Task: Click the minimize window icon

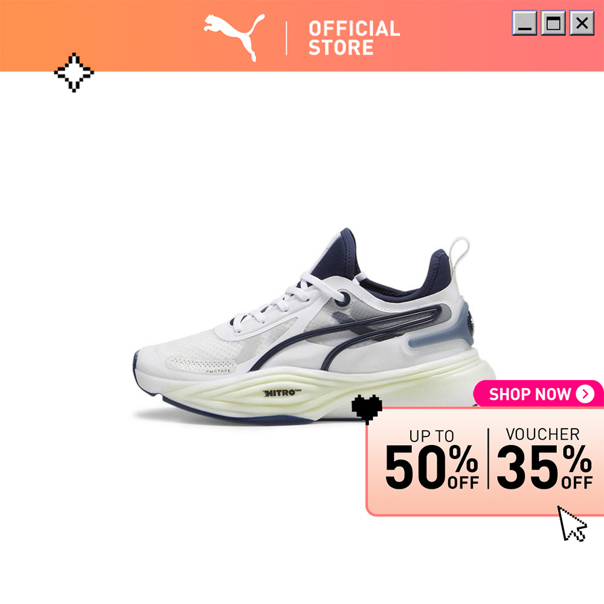Action: (x=524, y=23)
